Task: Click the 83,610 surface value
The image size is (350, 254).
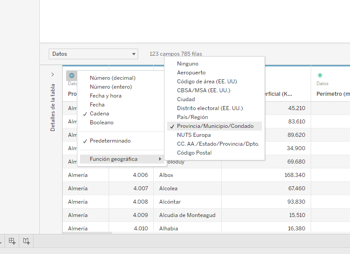Action: click(x=297, y=122)
